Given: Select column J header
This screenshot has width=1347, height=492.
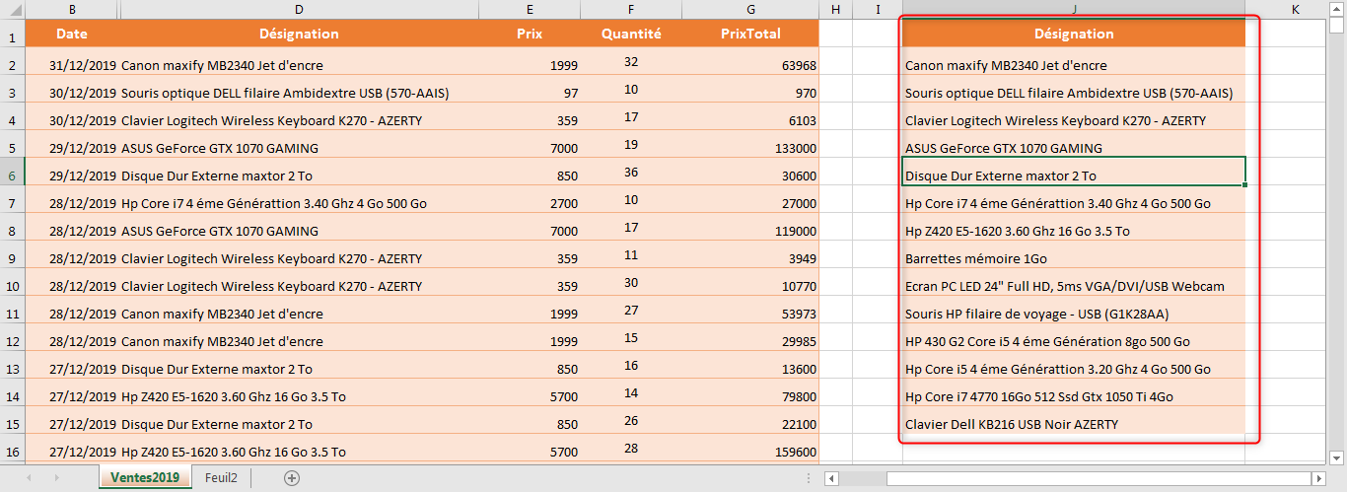Looking at the screenshot, I should point(1074,9).
